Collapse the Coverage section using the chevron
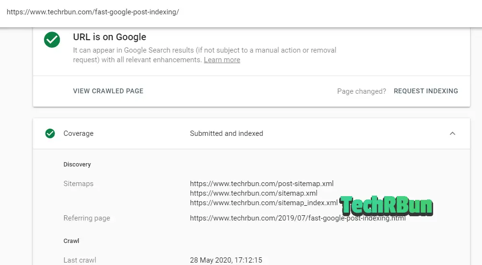Image resolution: width=482 pixels, height=265 pixels. 452,133
